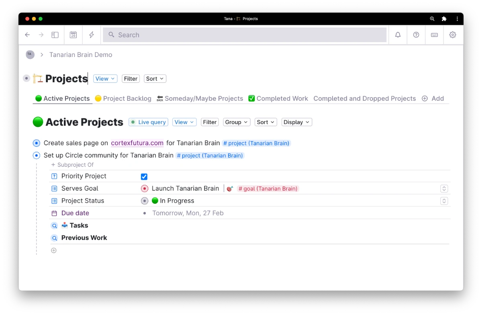Go forward with the right arrow
482x315 pixels.
coord(41,35)
